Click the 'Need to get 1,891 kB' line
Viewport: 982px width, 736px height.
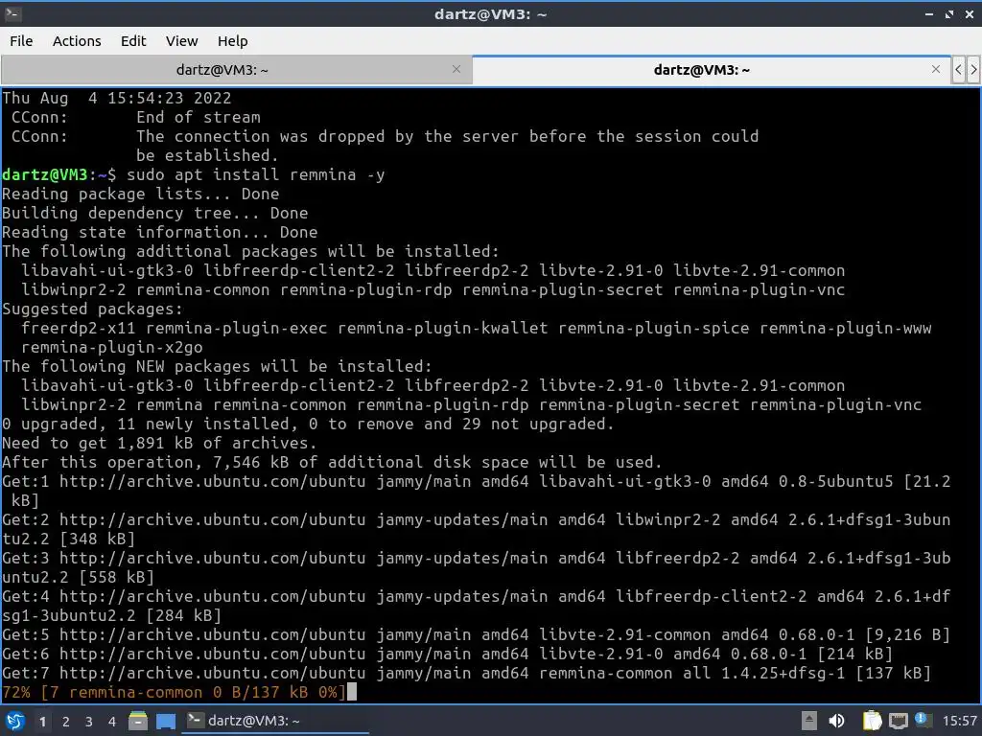[160, 443]
